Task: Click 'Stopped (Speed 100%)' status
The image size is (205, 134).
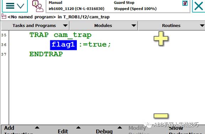Action: coord(135,9)
